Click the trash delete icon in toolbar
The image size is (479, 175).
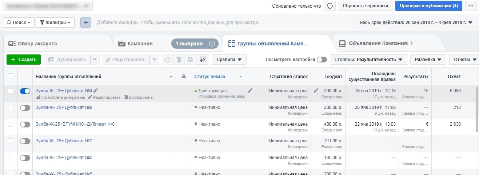coord(179,60)
